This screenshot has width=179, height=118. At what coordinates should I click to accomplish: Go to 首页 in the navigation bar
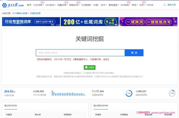coord(29,5)
